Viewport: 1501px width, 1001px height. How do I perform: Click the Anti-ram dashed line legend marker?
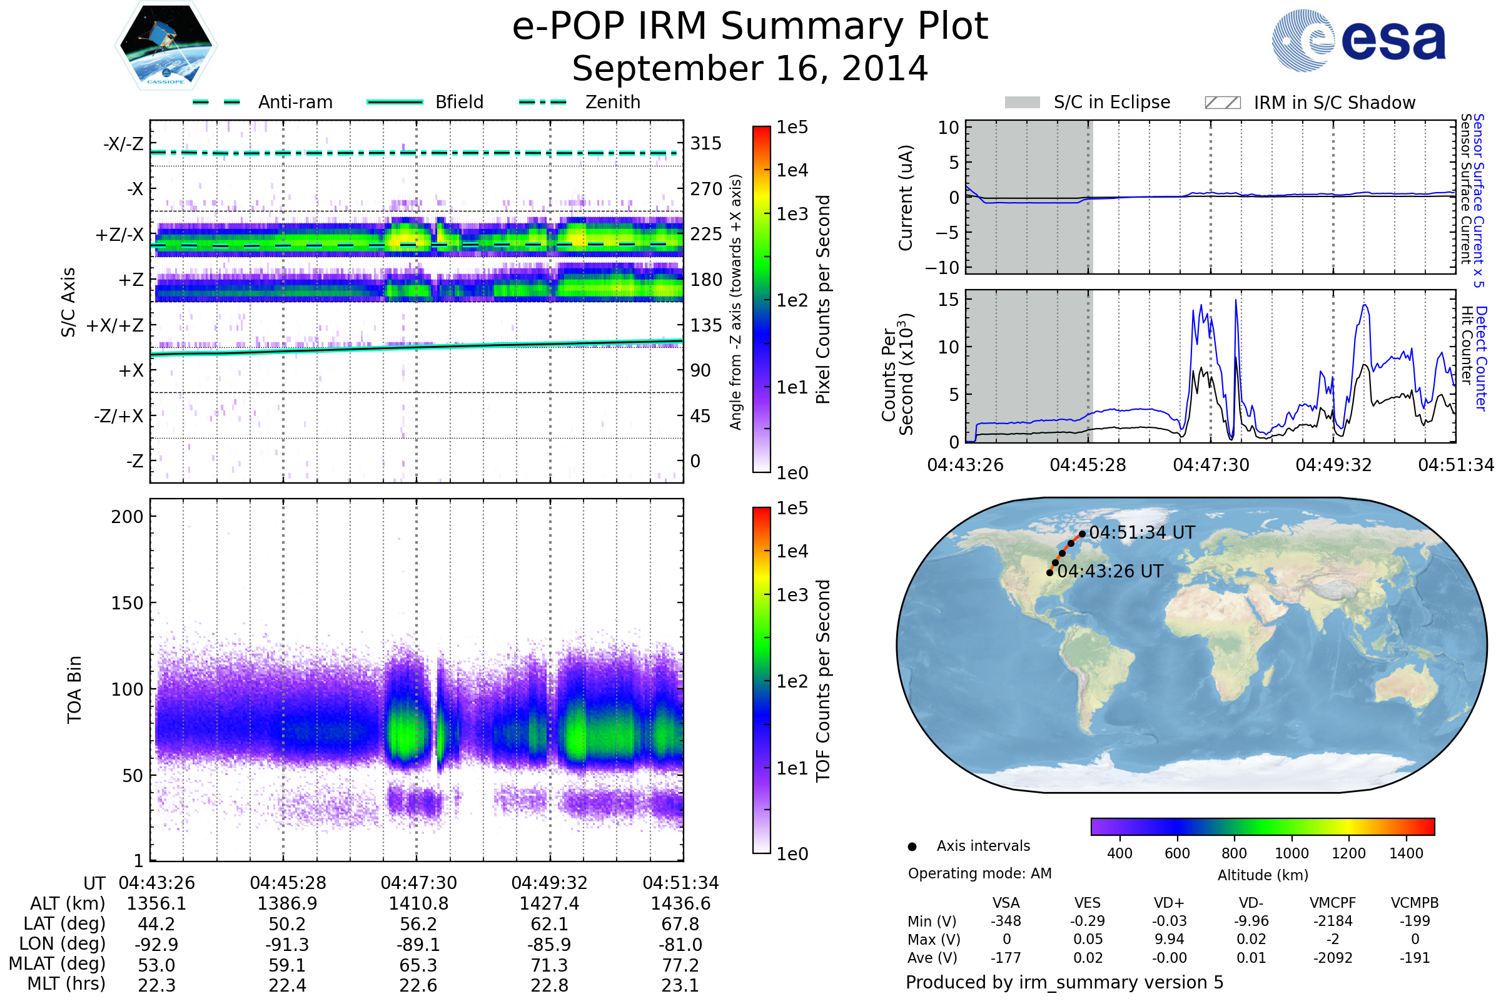pyautogui.click(x=216, y=102)
